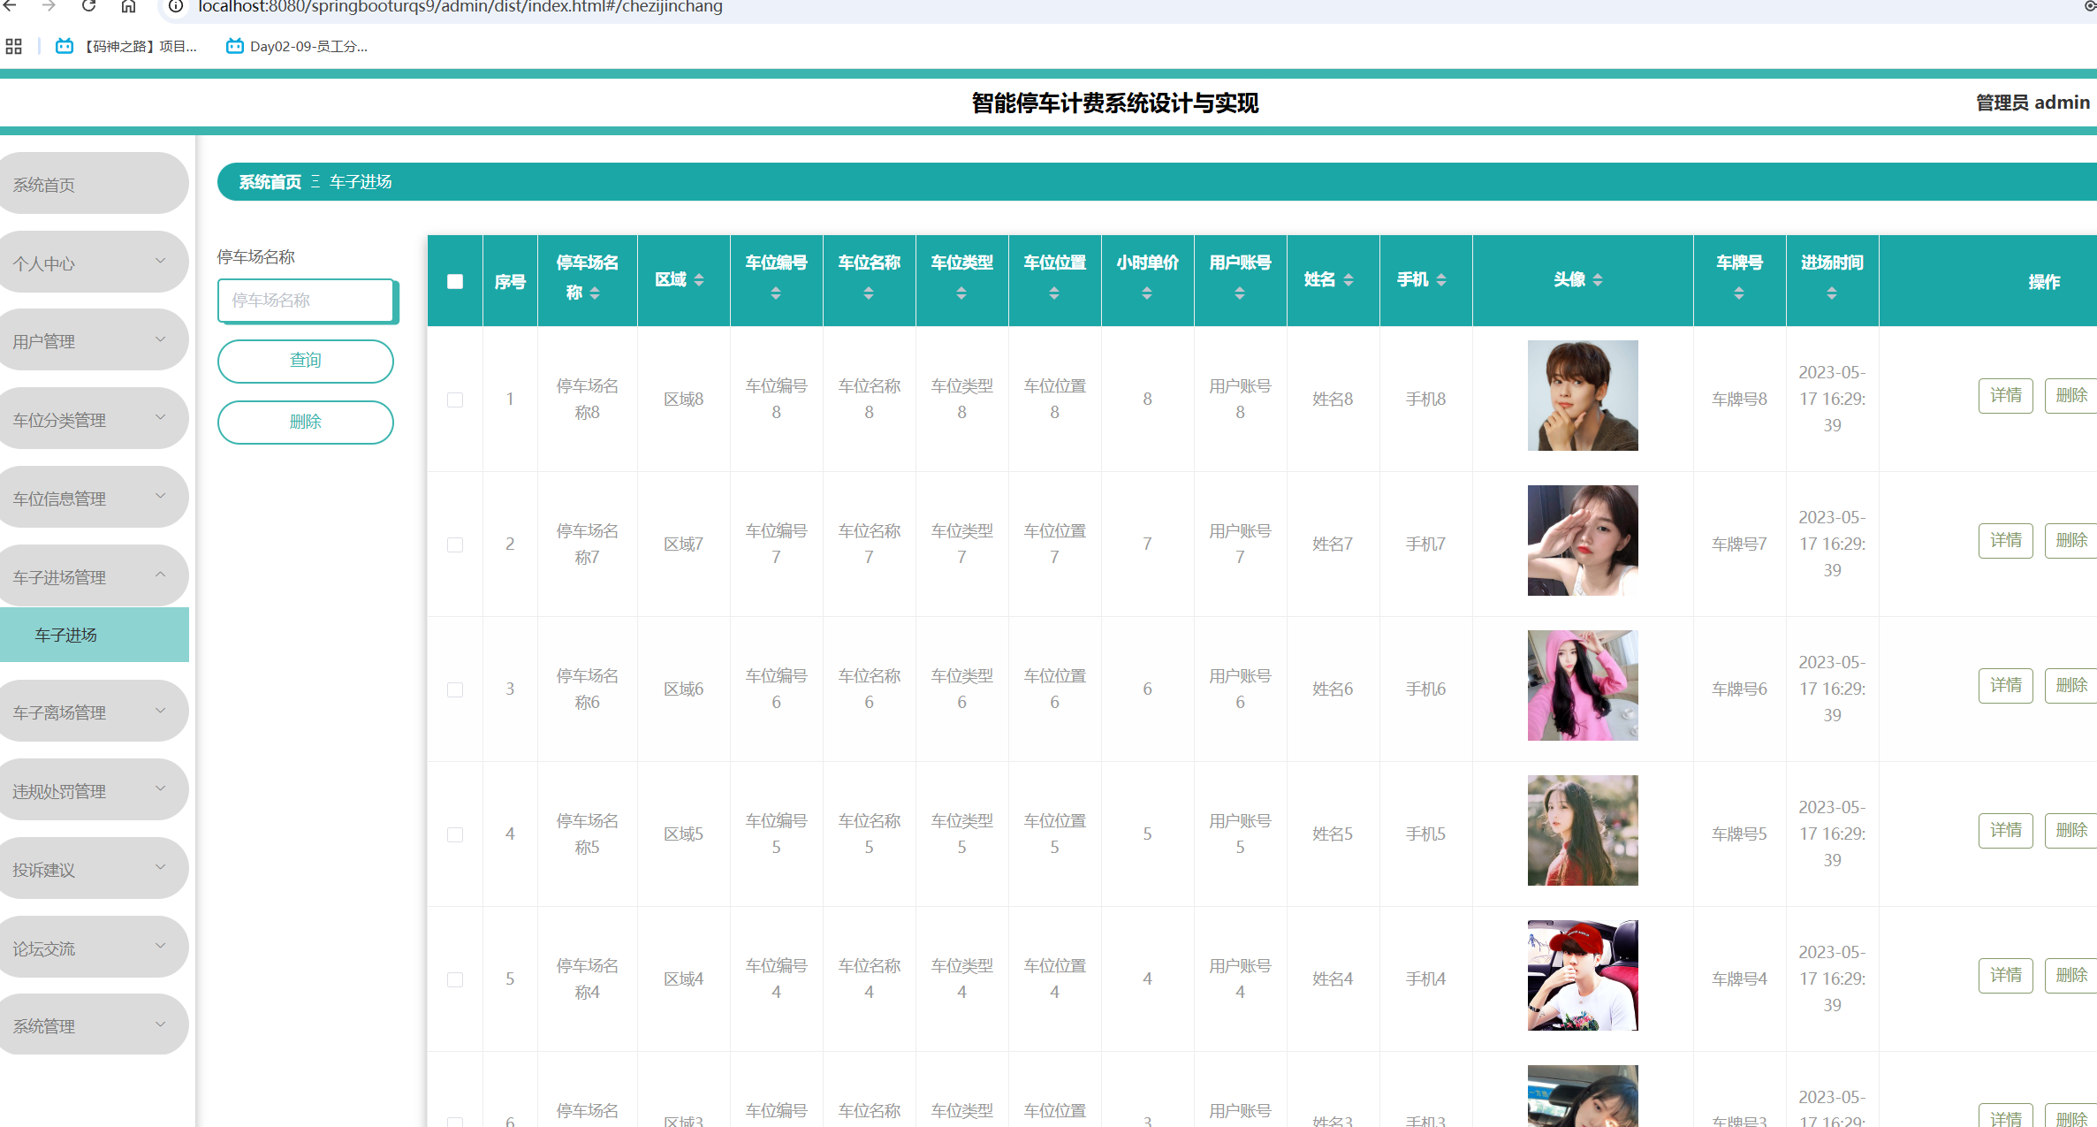The height and width of the screenshot is (1127, 2097).
Task: Select the 车子进场 submenu item
Action: pos(94,635)
